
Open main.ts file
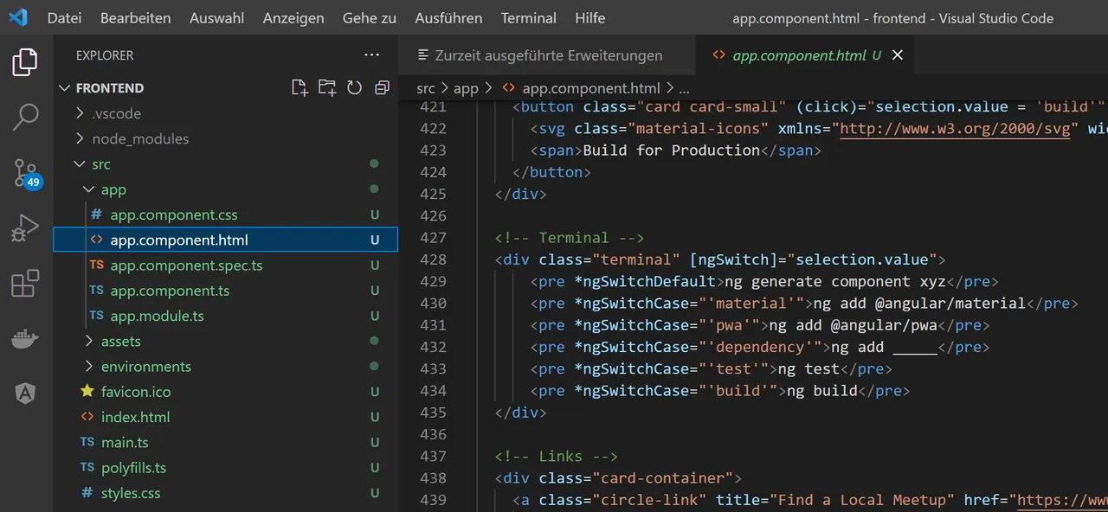[x=125, y=442]
